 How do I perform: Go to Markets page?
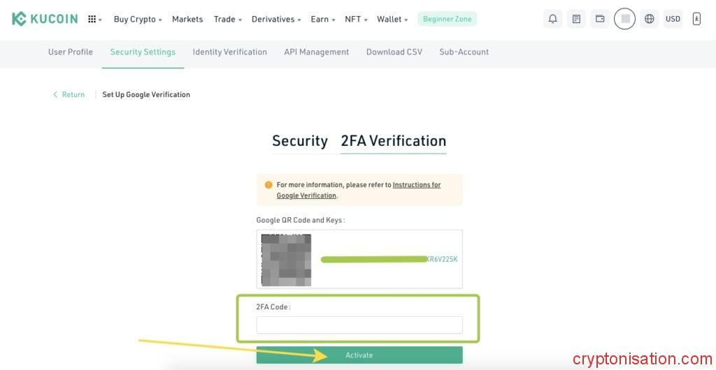[x=187, y=19]
